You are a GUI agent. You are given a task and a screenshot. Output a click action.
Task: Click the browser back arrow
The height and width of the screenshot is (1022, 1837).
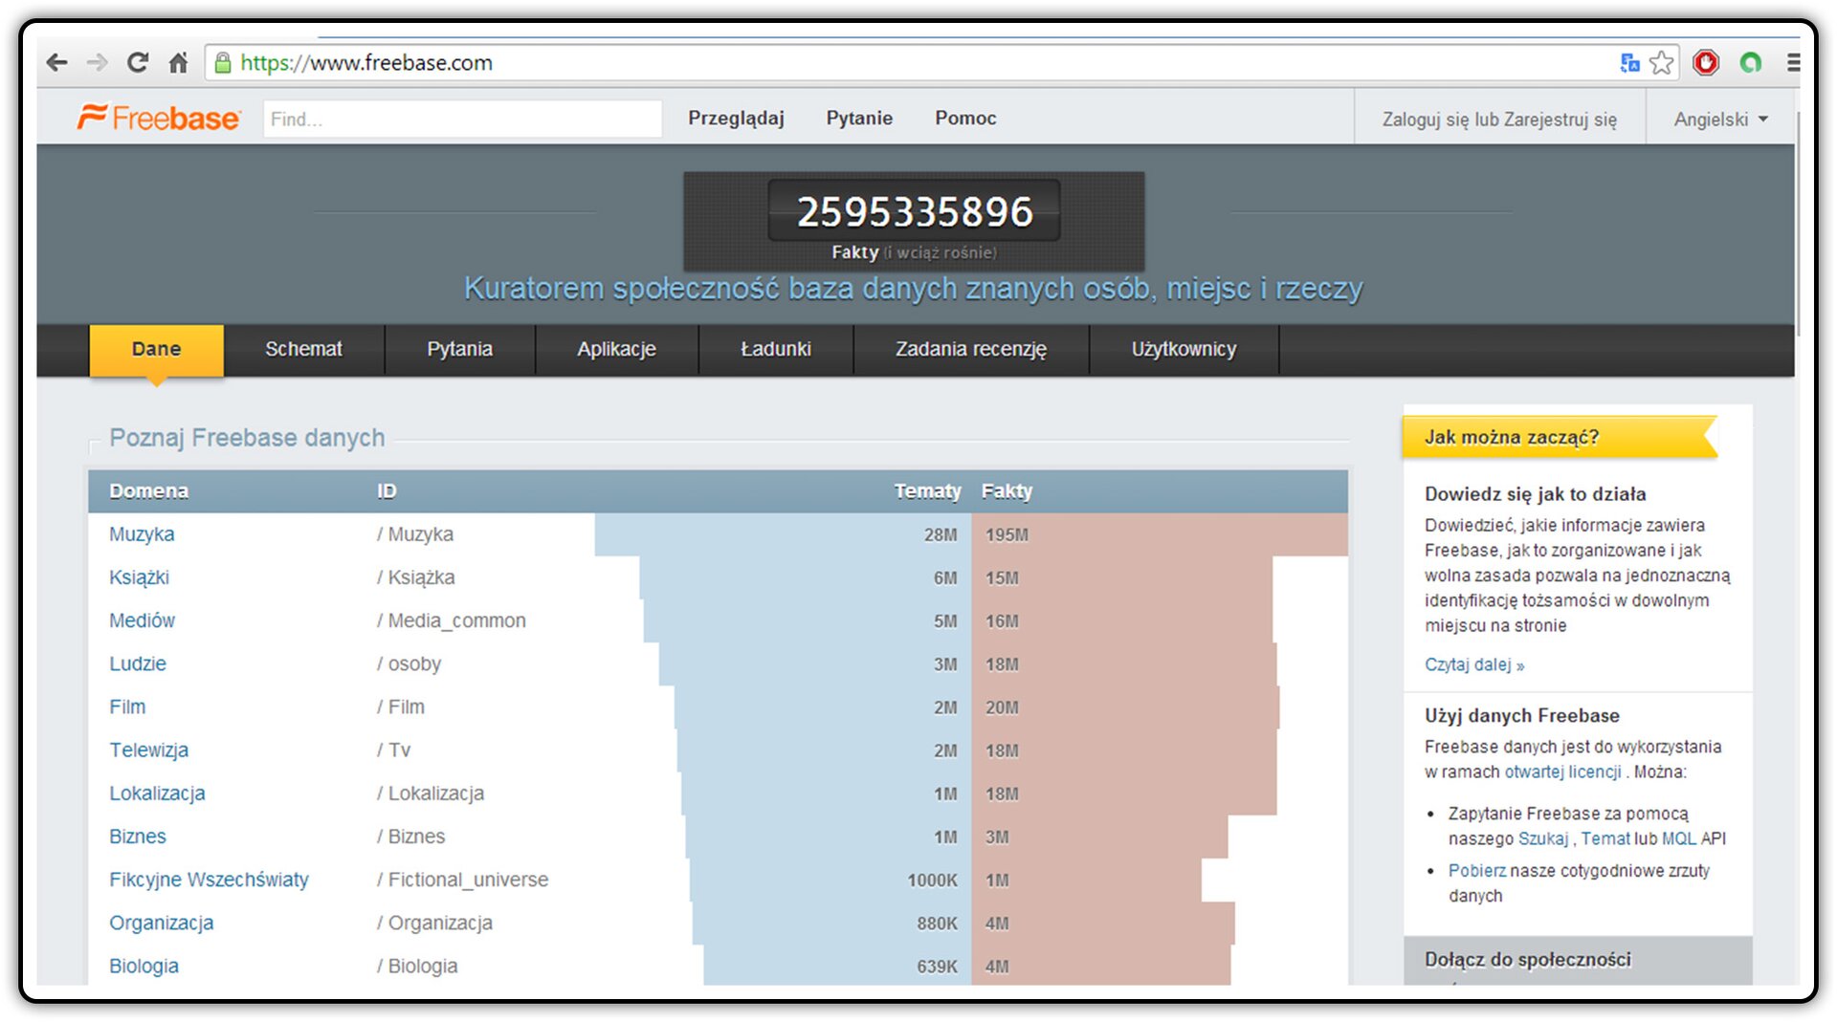(56, 63)
